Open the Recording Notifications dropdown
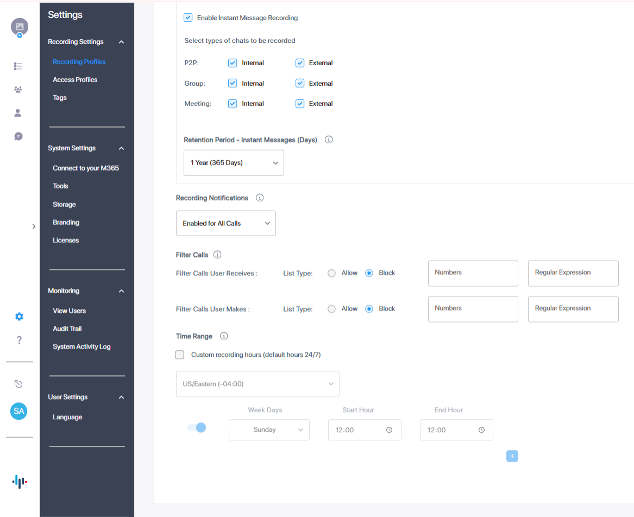 (x=225, y=223)
